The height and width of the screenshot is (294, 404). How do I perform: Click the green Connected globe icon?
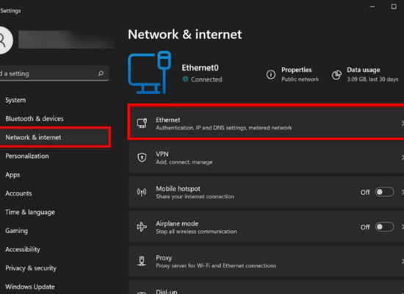[185, 79]
